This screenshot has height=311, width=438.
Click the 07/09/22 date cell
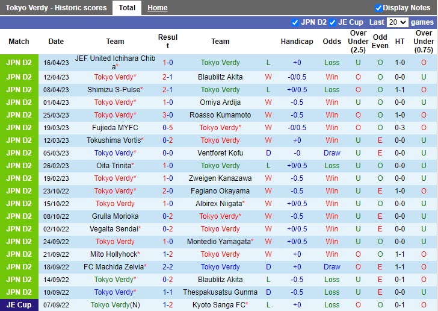coord(56,305)
